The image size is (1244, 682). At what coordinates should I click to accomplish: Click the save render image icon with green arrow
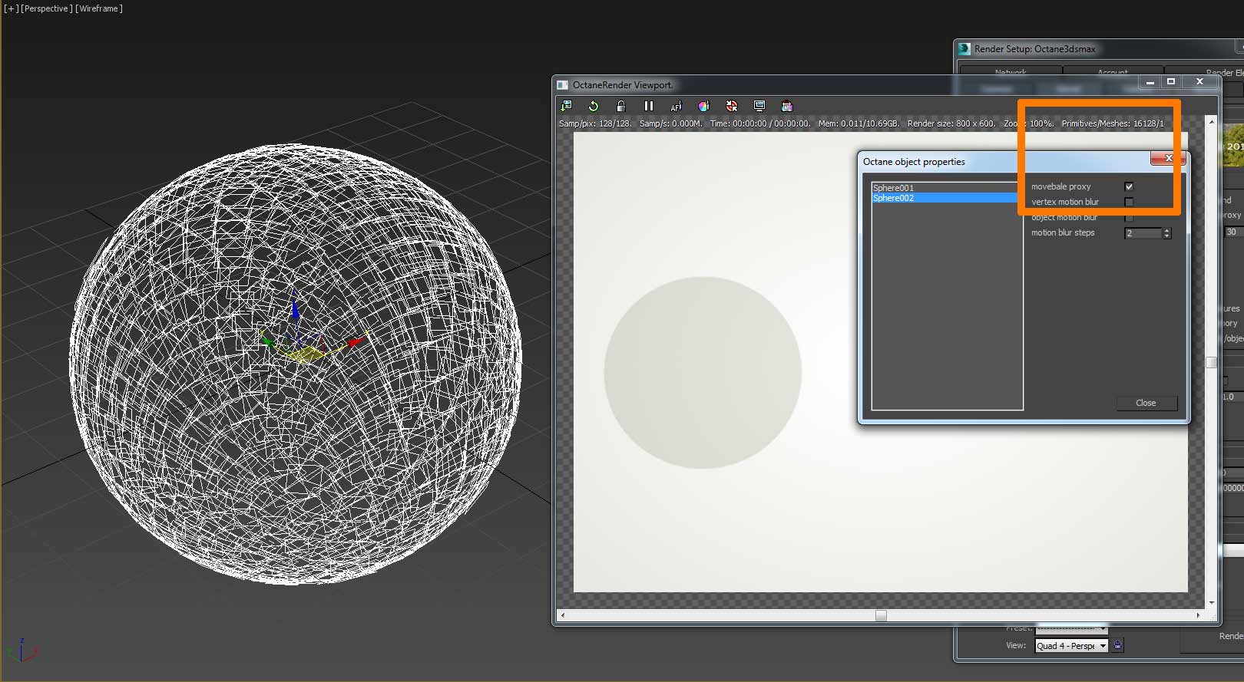[x=567, y=106]
